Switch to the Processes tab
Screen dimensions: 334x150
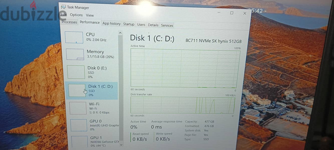69,22
